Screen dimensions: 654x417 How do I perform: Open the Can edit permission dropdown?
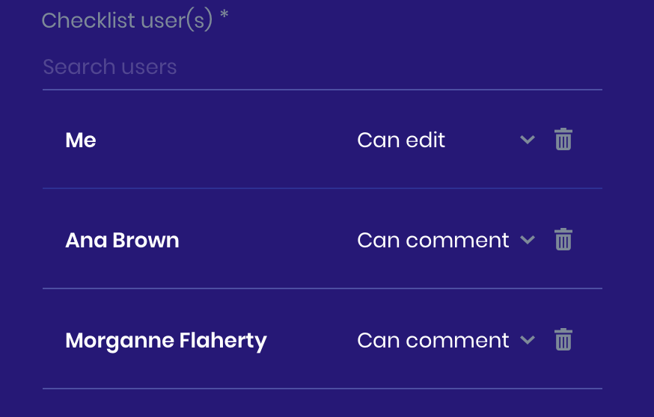[x=446, y=140]
